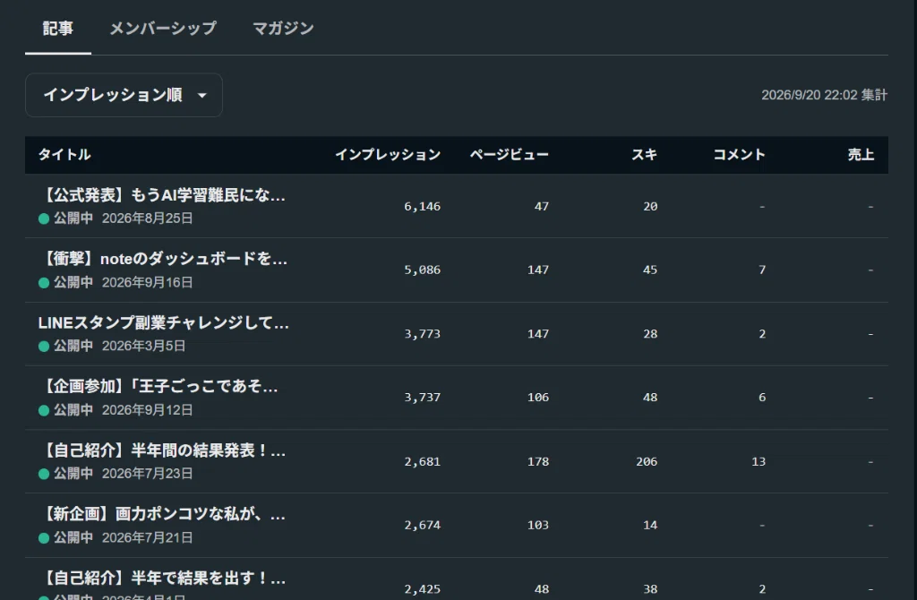
Task: Switch to the 記事 tab
Action: [58, 28]
